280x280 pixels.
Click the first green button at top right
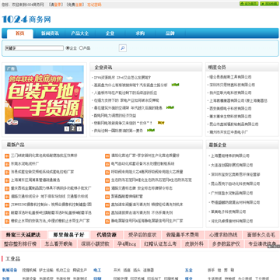(249, 4)
